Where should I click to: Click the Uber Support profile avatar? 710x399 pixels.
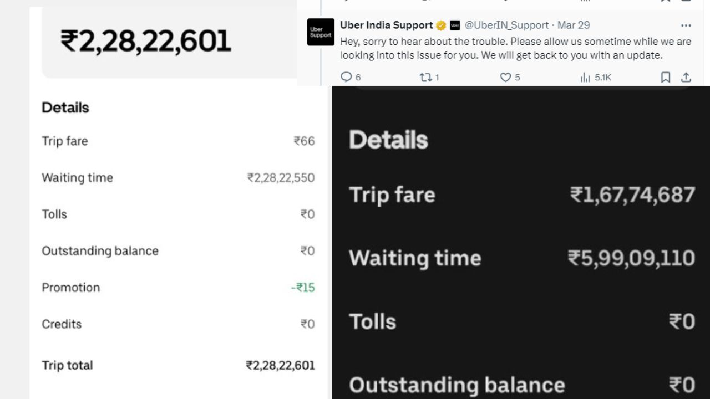(321, 32)
